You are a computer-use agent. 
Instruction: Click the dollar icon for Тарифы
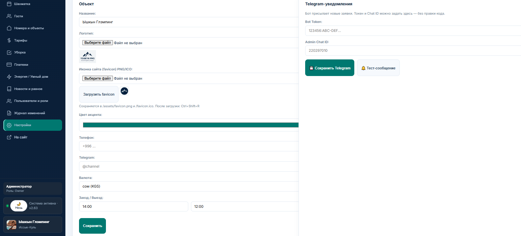(9, 40)
